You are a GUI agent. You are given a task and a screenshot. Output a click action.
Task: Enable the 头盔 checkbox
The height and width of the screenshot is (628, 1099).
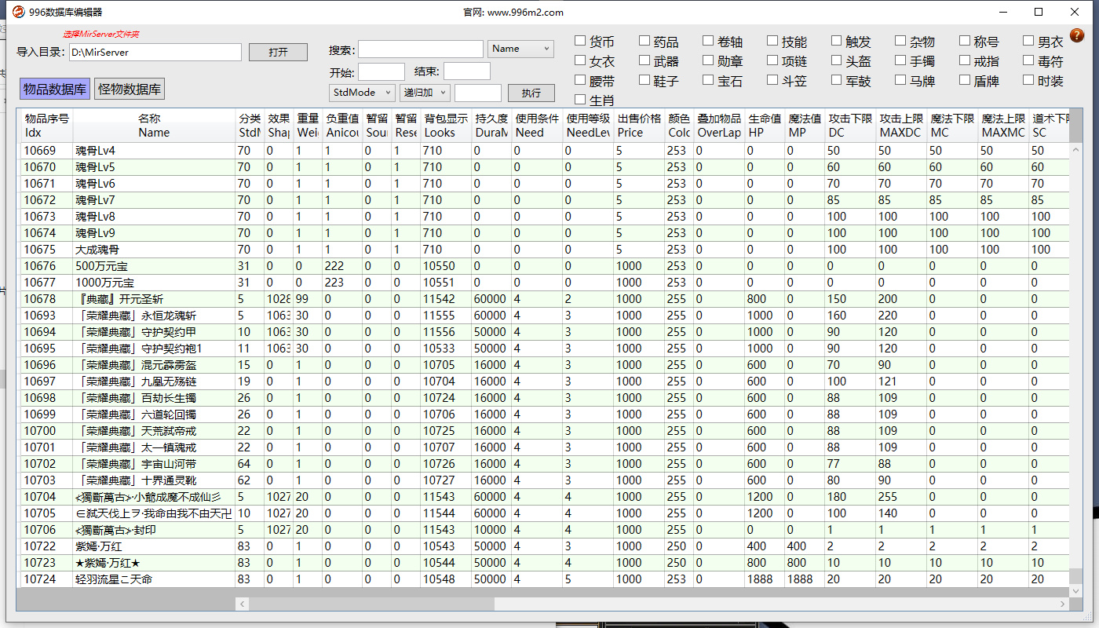tap(837, 60)
